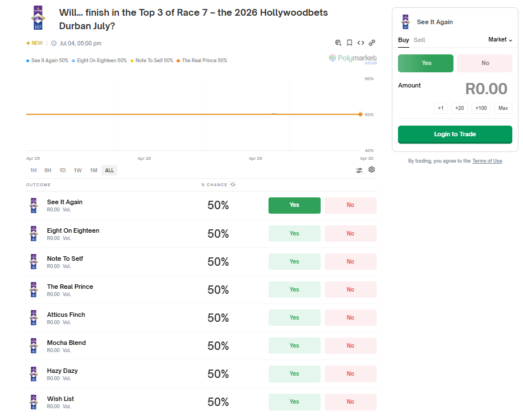Buy Yes for Eight On Eighteen
Viewport: 523px width, 420px height.
[x=294, y=233]
